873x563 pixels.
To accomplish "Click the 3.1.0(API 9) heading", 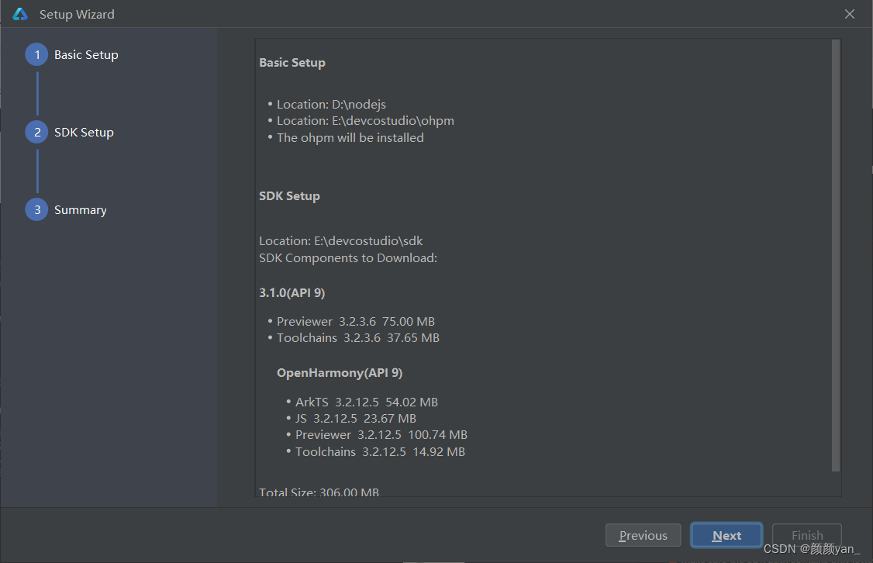I will (292, 292).
